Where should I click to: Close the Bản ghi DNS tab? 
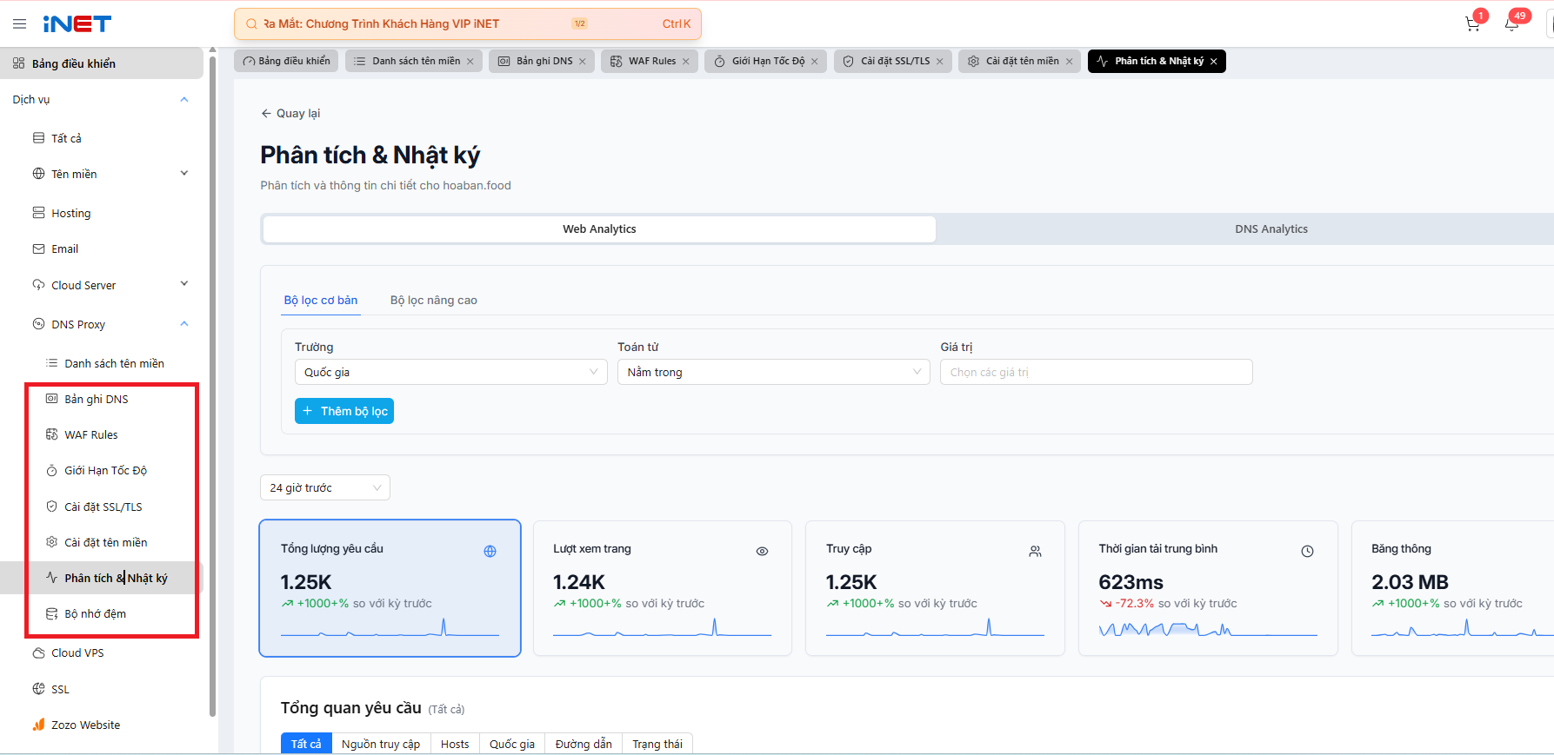click(583, 62)
